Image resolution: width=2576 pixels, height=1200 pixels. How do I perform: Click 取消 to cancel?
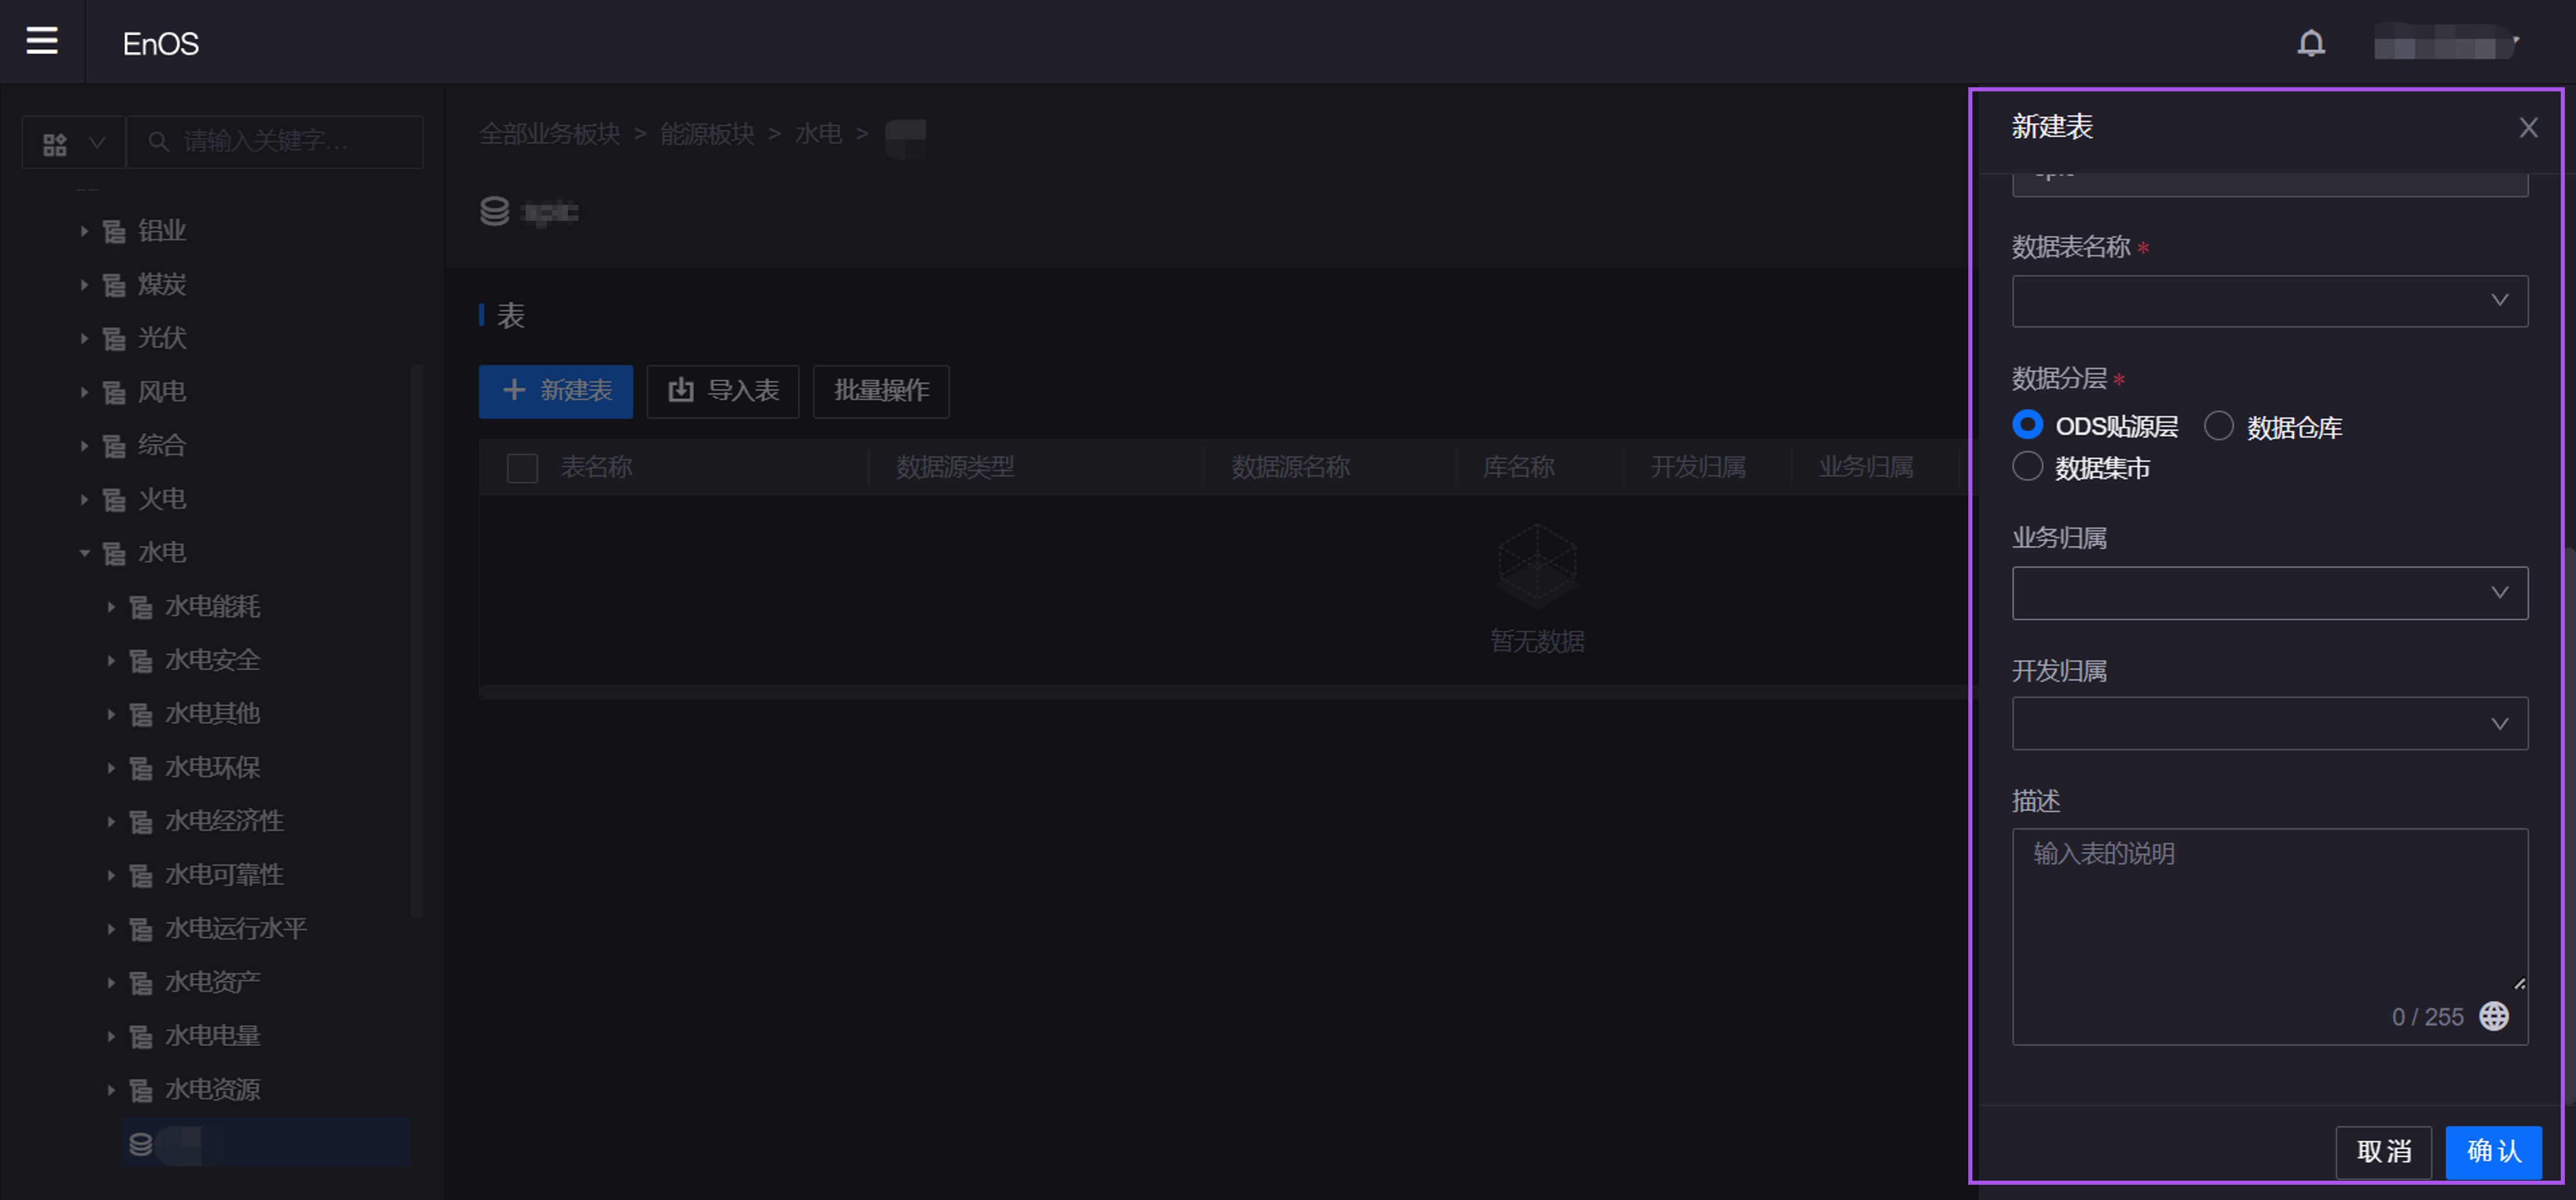pos(2383,1152)
